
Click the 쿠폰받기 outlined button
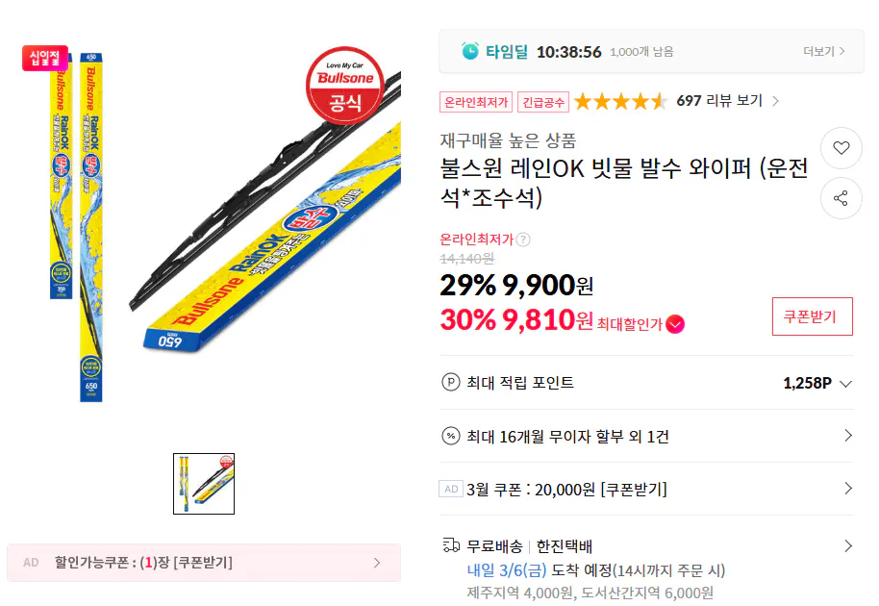(812, 316)
